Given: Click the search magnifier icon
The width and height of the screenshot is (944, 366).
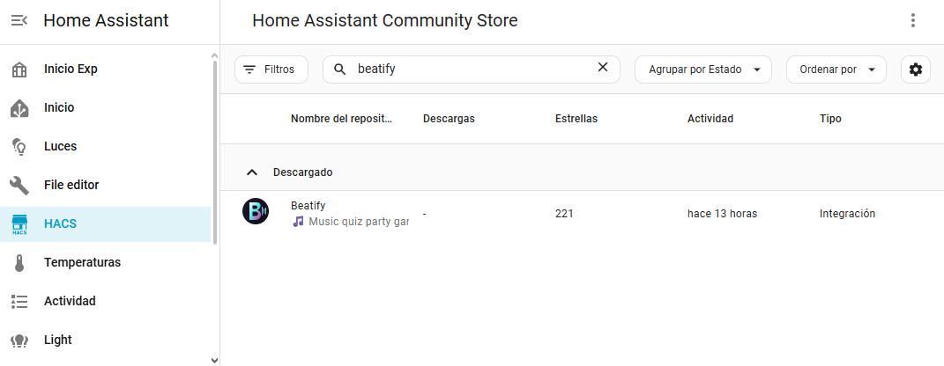Looking at the screenshot, I should point(339,70).
